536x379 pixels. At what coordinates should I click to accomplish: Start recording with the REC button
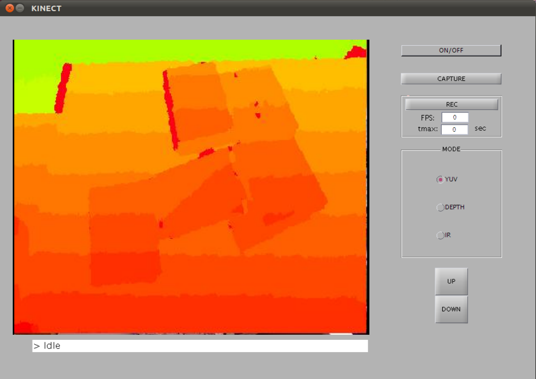tap(451, 104)
